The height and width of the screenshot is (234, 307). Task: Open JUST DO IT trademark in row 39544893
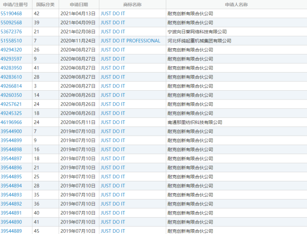113,195
